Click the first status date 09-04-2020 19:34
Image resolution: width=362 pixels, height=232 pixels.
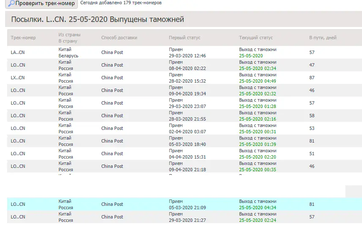tap(187, 94)
